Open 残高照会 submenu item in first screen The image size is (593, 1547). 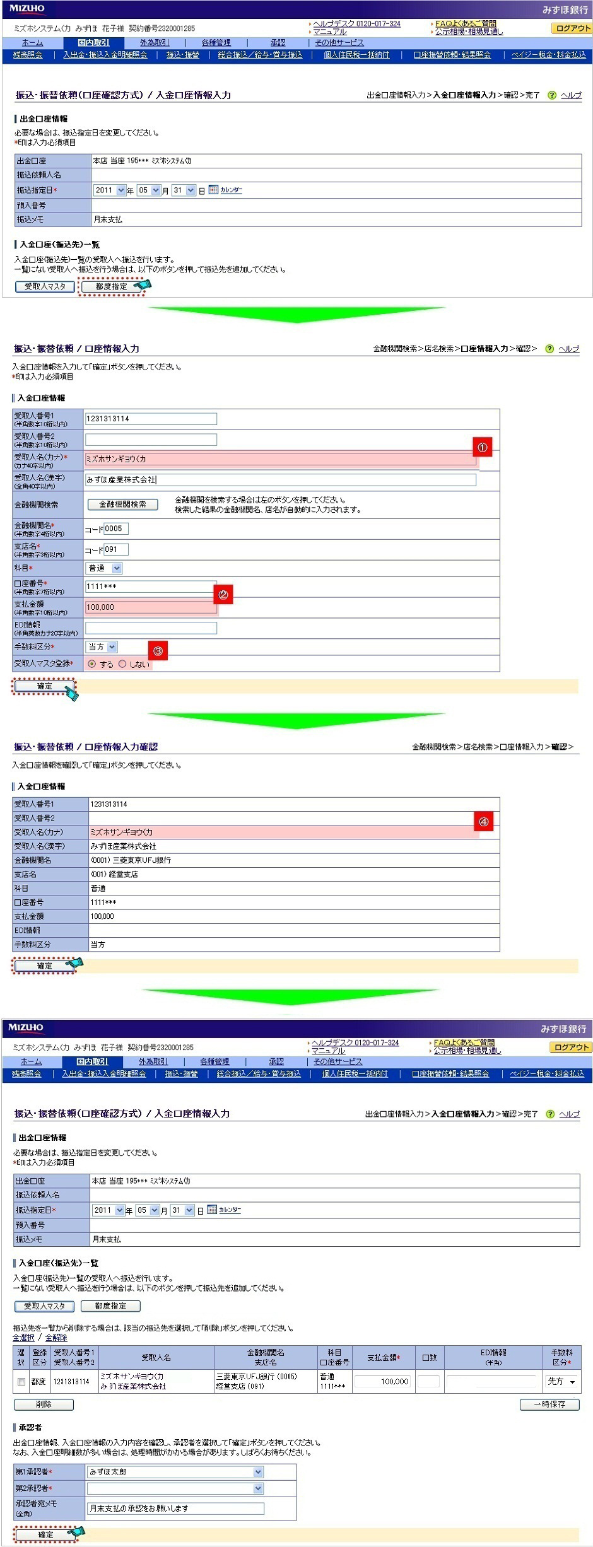point(28,55)
